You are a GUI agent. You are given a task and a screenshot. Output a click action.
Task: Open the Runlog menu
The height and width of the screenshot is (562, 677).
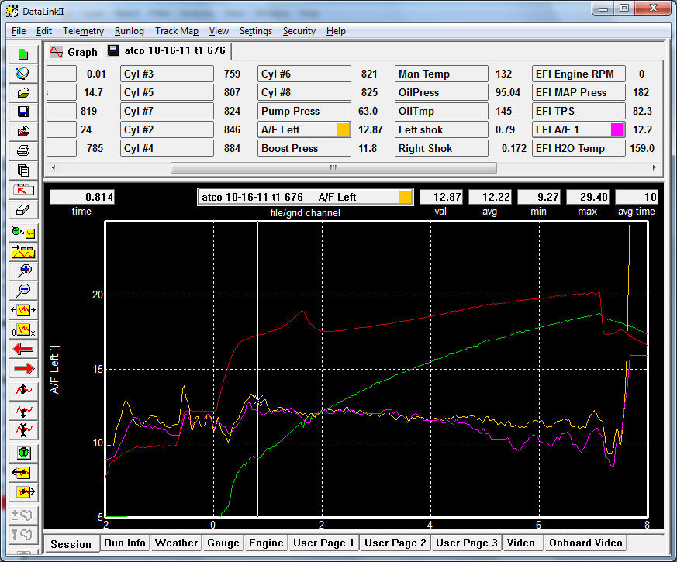(129, 31)
